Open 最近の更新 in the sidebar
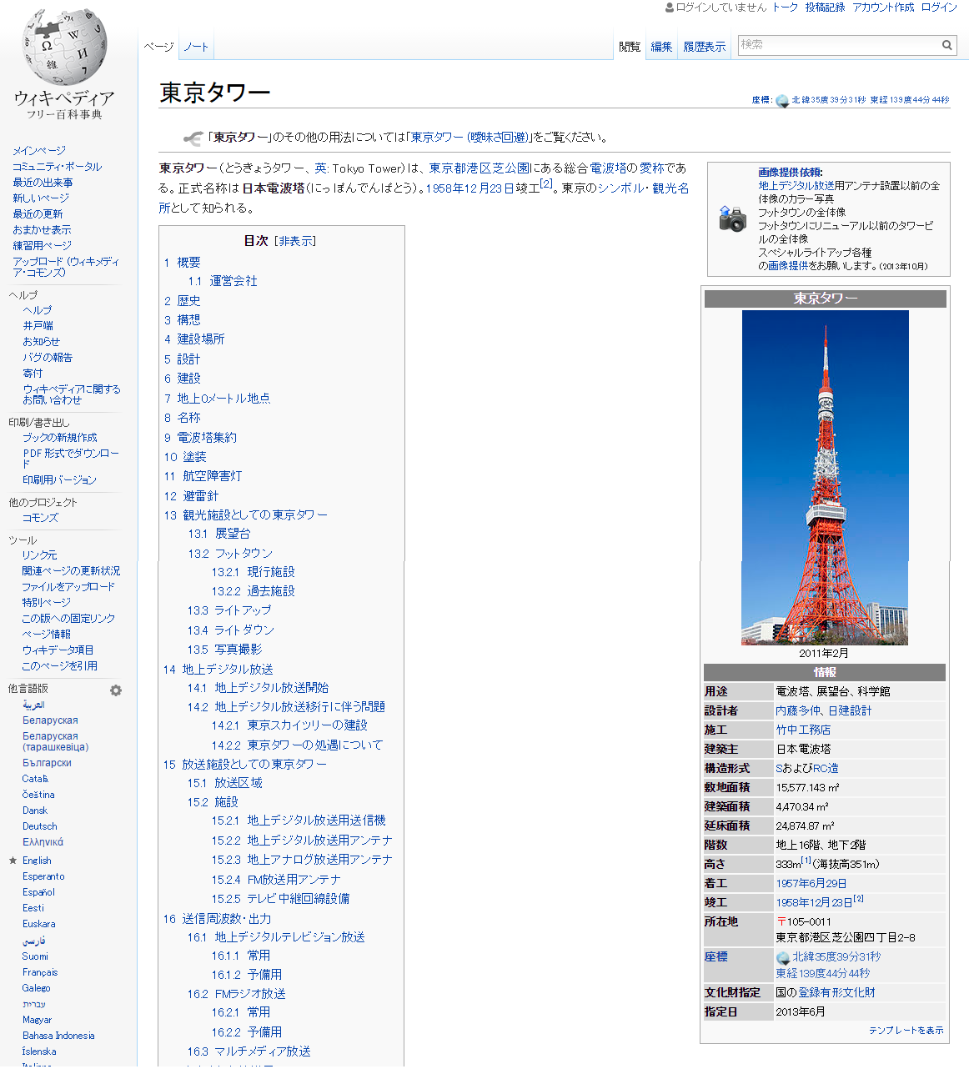Image resolution: width=969 pixels, height=1069 pixels. coord(38,214)
